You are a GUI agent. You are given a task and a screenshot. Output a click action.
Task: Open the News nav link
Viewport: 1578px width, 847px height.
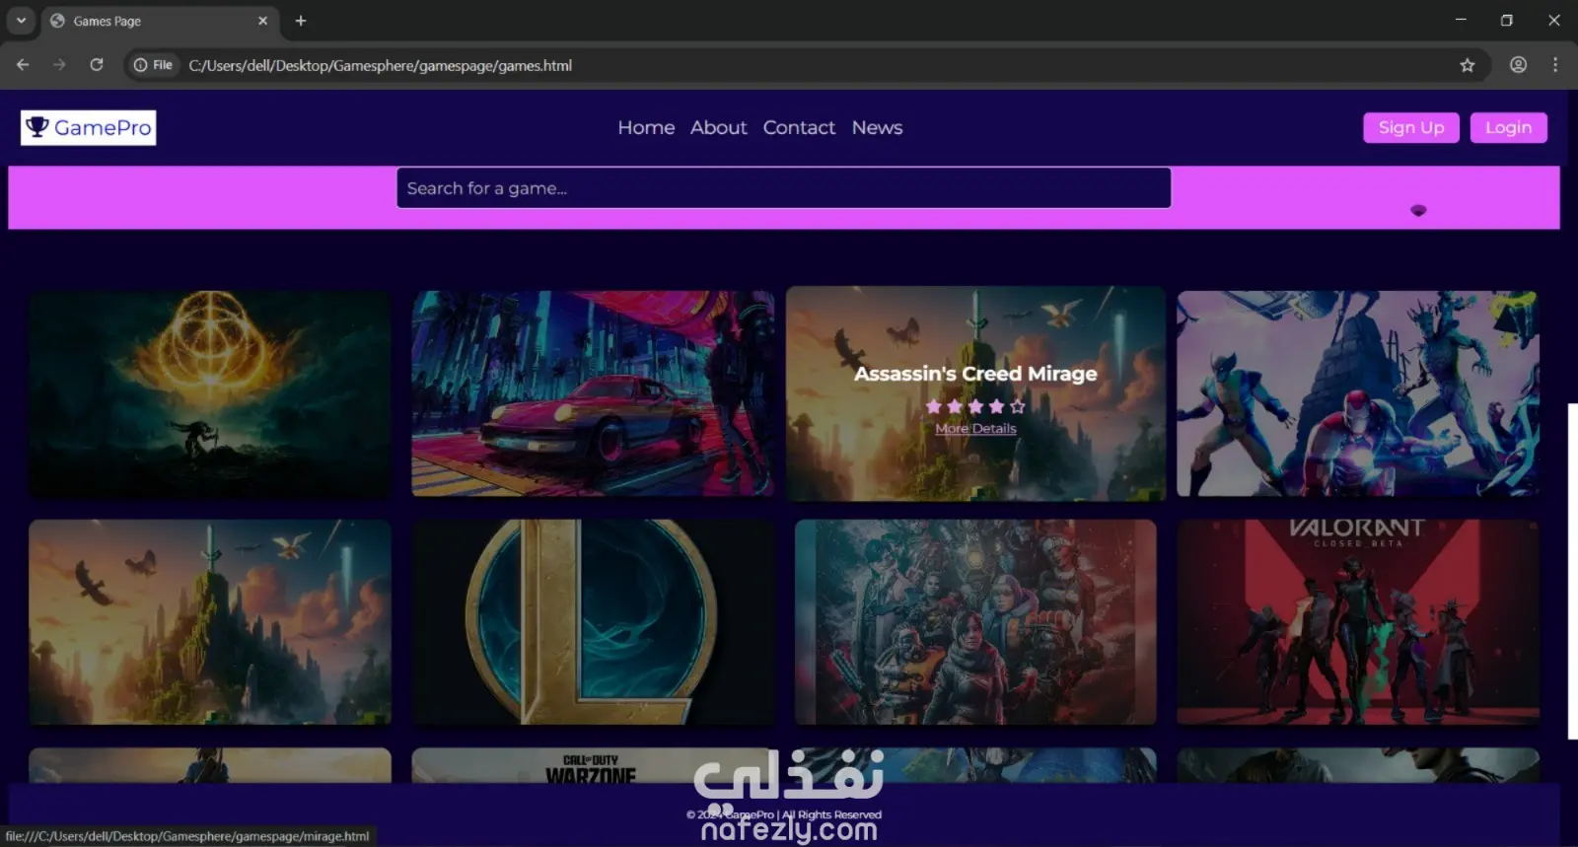point(877,127)
